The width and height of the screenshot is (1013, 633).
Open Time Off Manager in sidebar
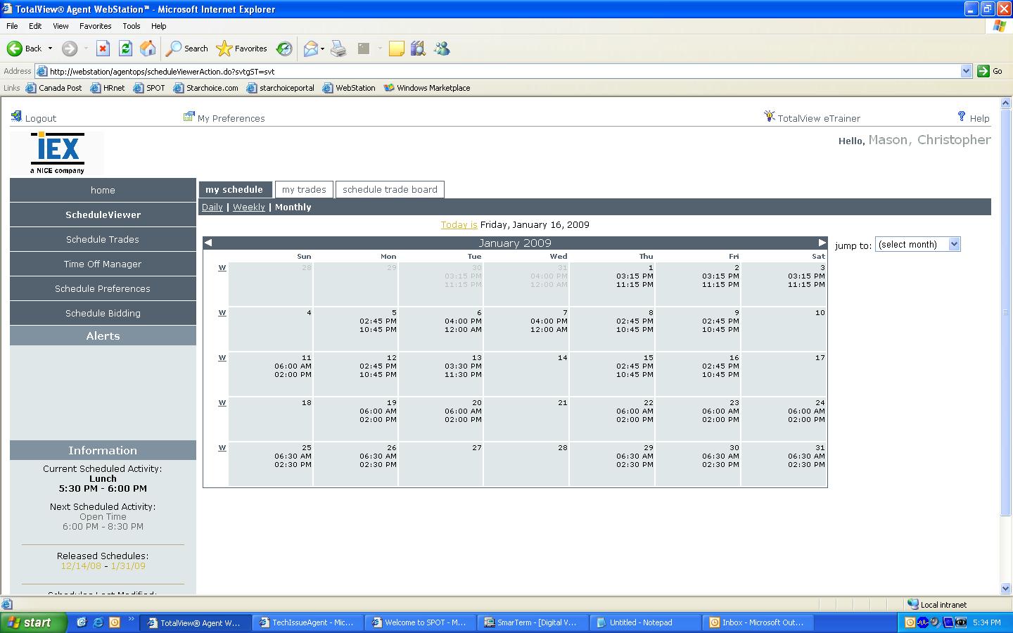point(103,264)
